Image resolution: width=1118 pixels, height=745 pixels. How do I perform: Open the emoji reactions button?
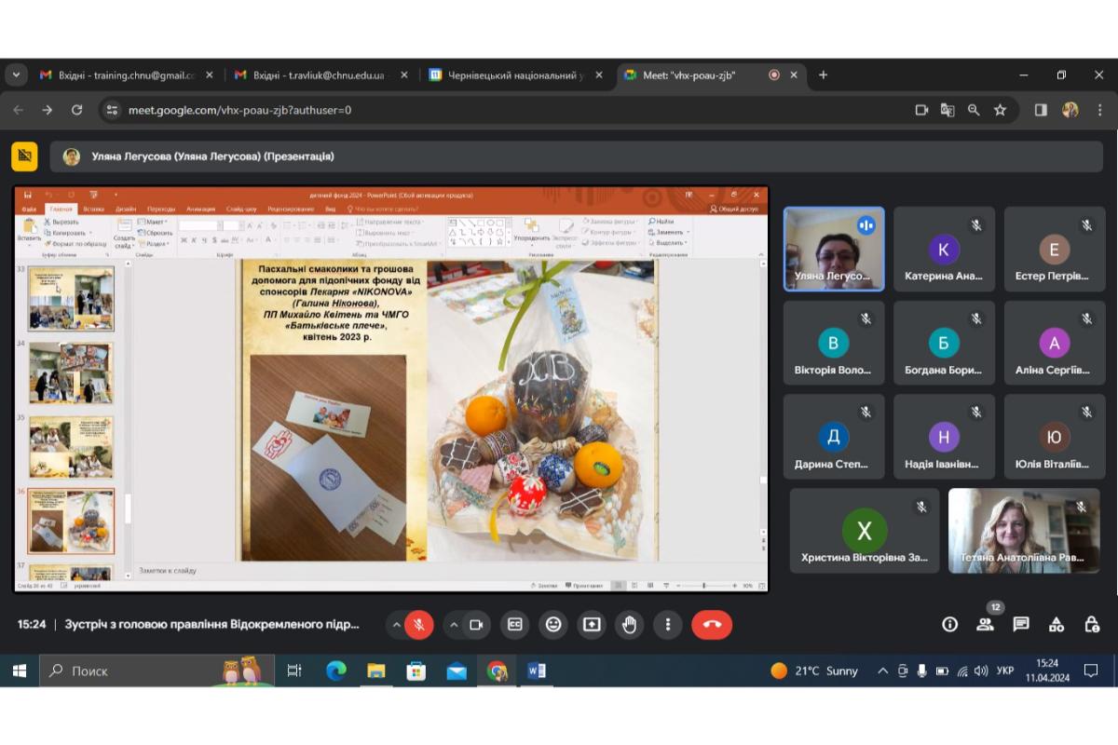coord(553,624)
